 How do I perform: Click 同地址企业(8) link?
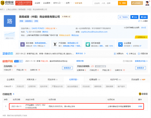65,35
